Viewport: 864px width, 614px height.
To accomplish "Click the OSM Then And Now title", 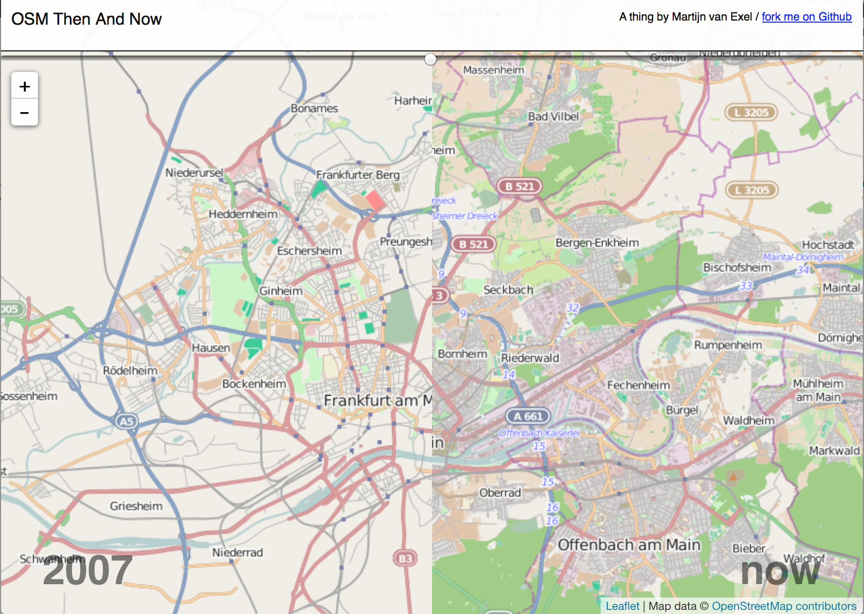I will point(86,19).
